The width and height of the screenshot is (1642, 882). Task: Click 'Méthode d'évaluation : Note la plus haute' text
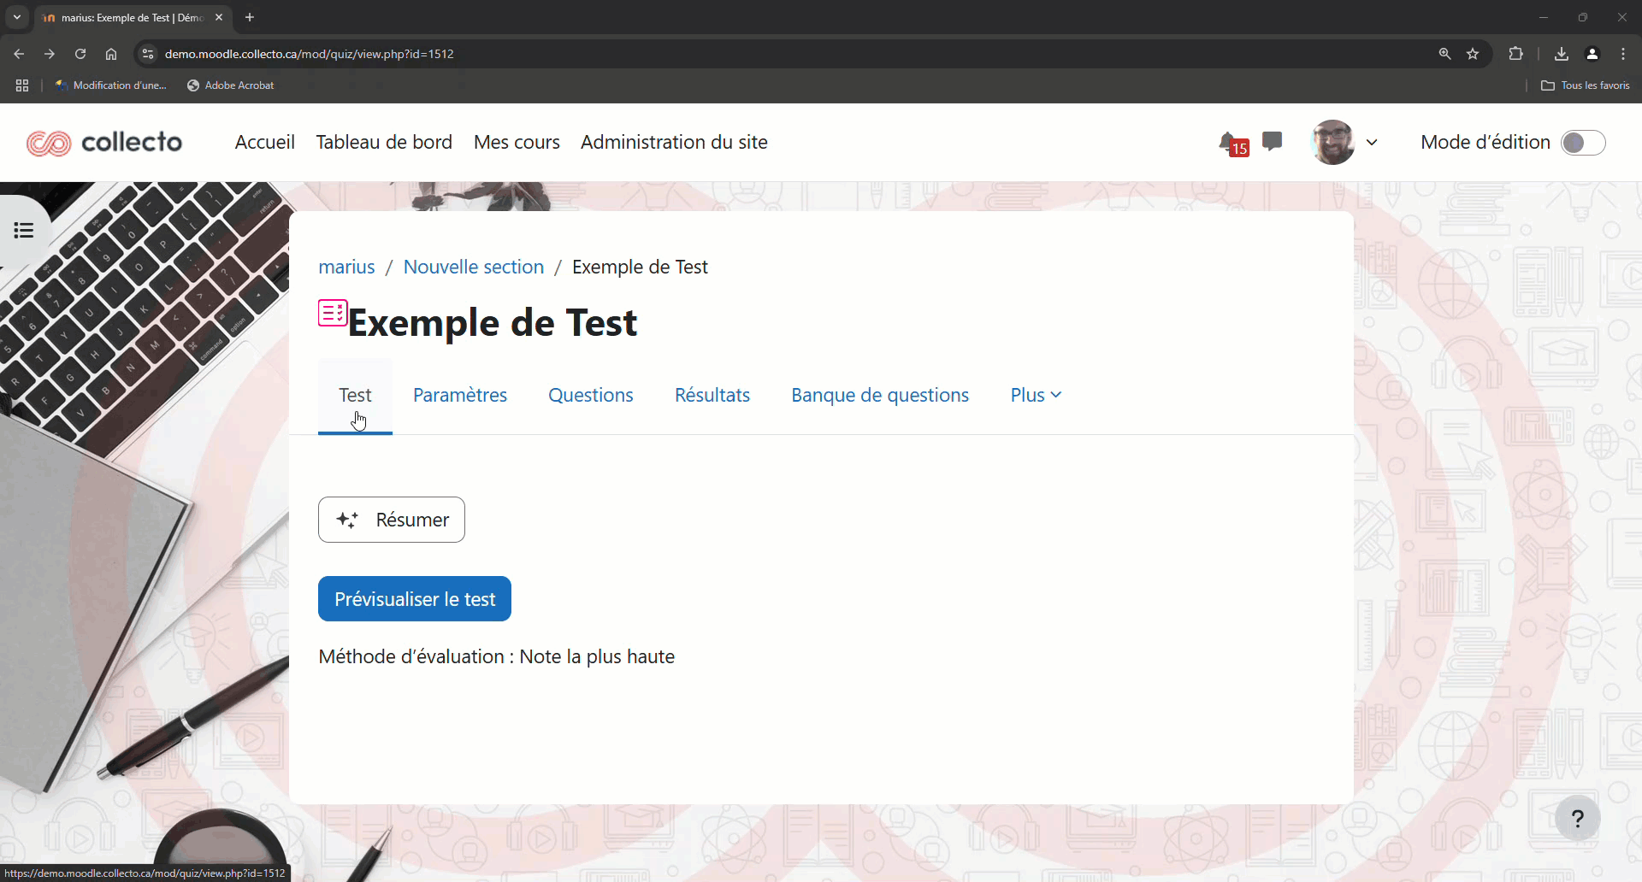coord(497,657)
